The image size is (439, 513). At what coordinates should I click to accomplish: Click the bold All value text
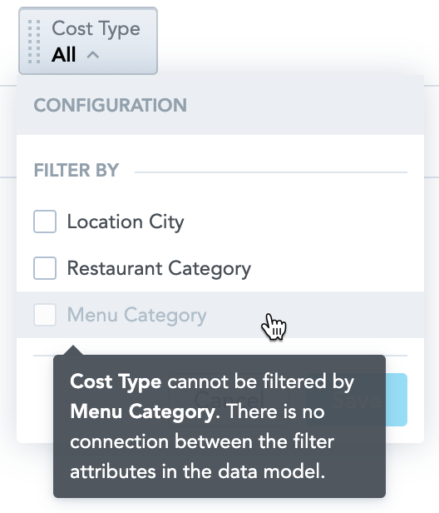64,54
